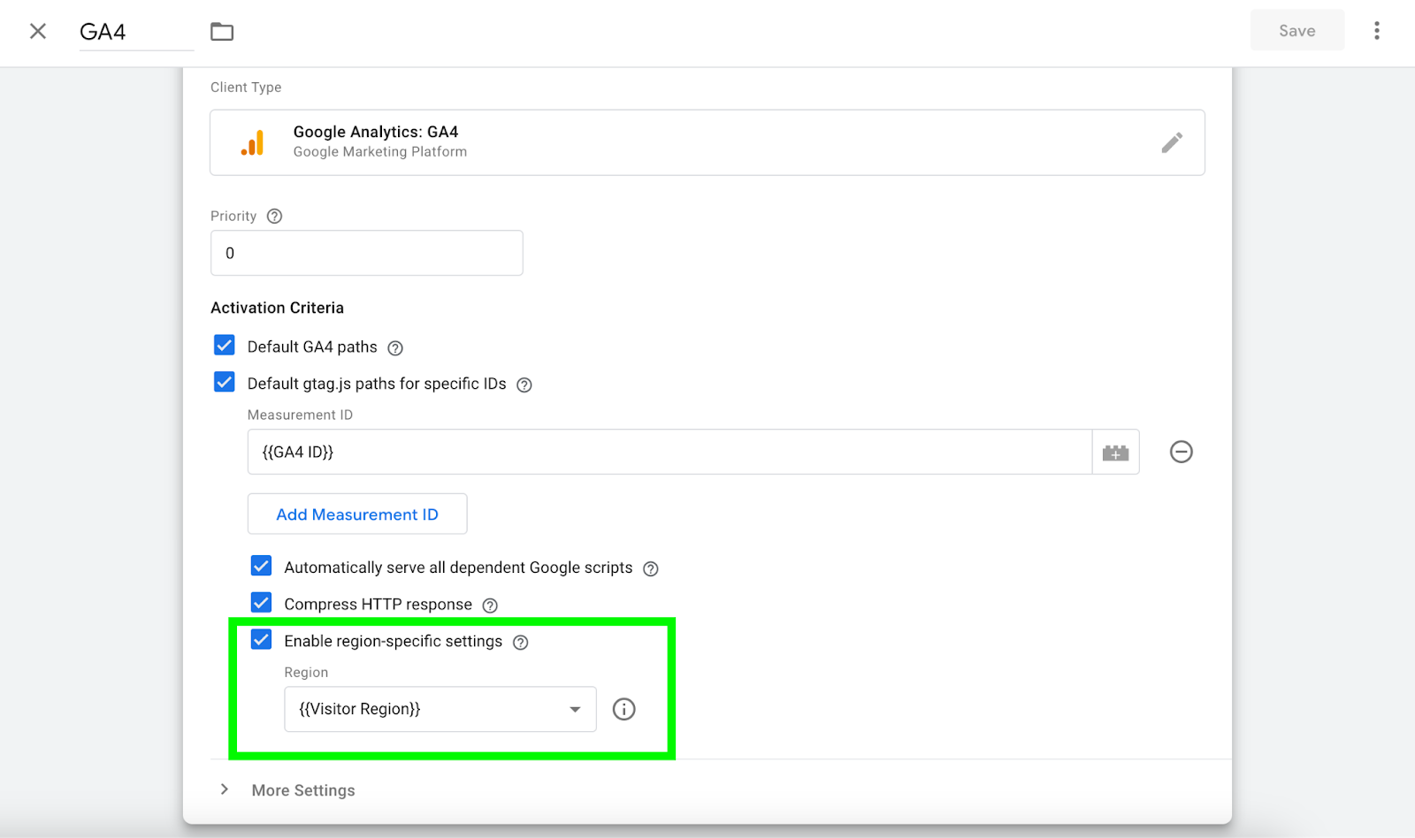Uncheck Enable region-specific settings
Screen dimensions: 1415x838
261,640
